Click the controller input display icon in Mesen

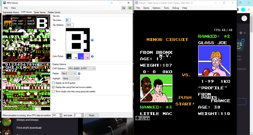point(143,118)
